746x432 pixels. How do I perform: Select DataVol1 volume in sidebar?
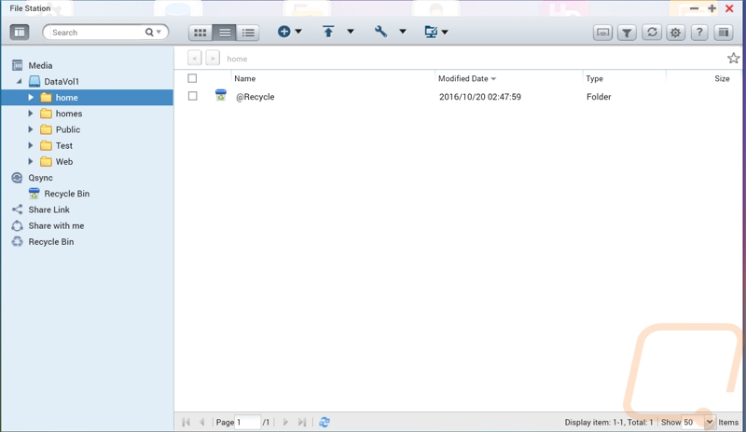(x=62, y=82)
